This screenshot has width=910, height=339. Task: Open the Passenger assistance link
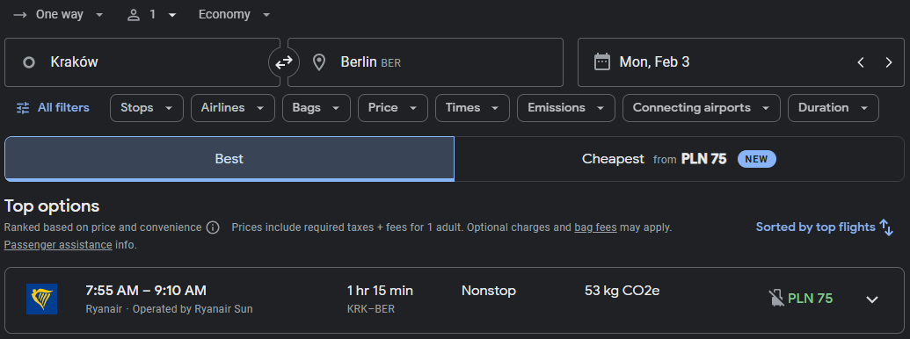tap(58, 245)
